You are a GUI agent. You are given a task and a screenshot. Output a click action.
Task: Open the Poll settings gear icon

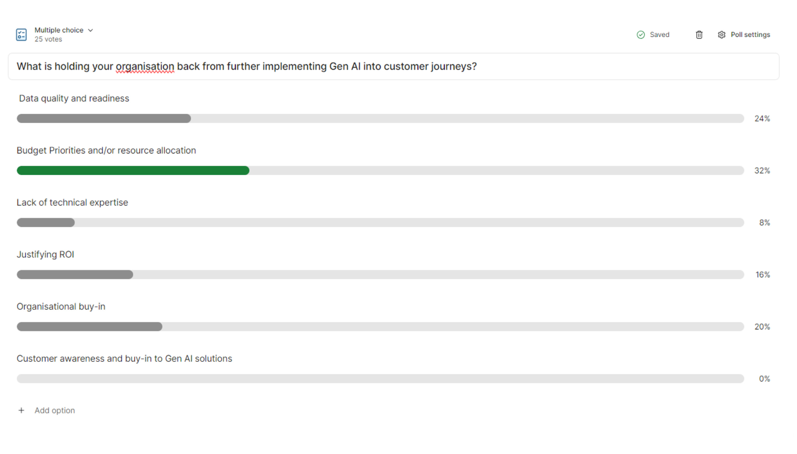click(x=721, y=35)
